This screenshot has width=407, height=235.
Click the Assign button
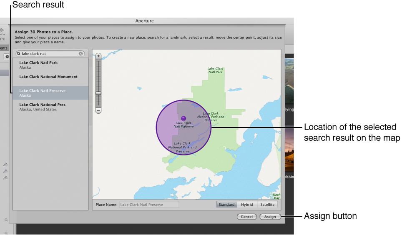(270, 217)
